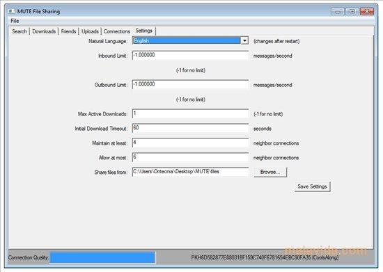This screenshot has height=272, width=383.
Task: Click '(-1 for no limit)' under Outbound Limit
Action: 191,99
